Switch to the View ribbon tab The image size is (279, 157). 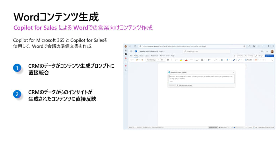click(168, 56)
